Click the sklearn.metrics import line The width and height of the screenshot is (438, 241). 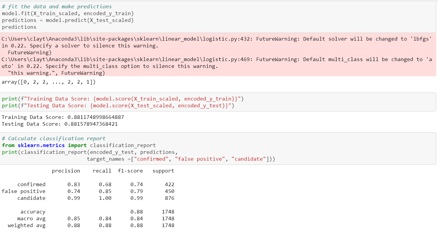click(x=79, y=145)
